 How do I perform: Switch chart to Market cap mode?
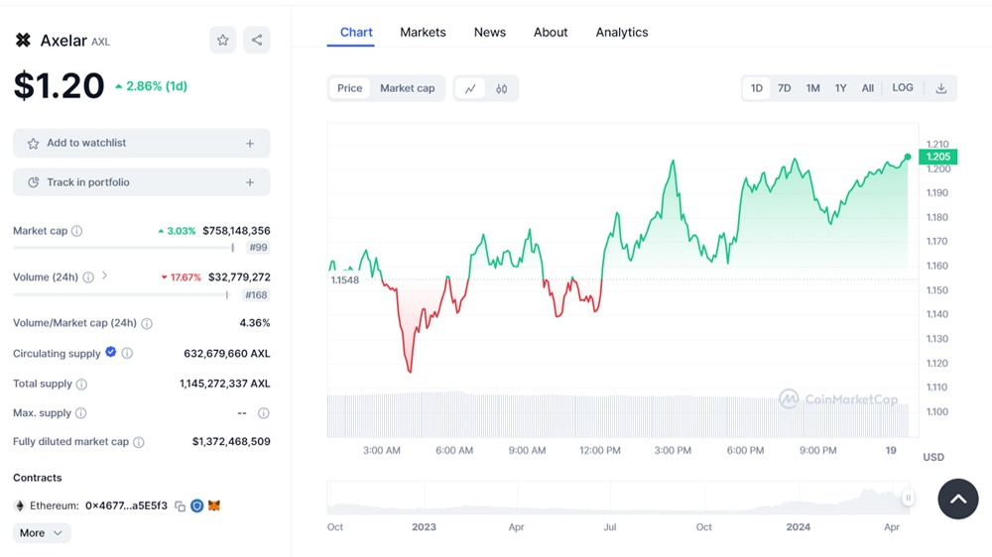[407, 88]
